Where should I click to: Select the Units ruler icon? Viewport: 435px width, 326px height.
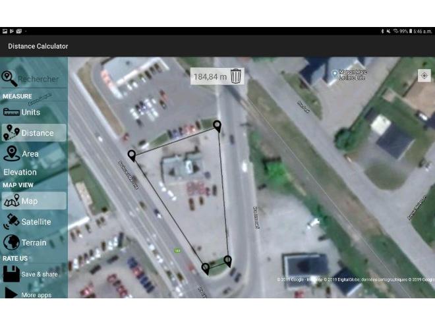tap(11, 112)
